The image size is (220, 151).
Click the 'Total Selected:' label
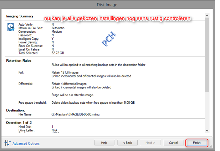click(x=28, y=53)
